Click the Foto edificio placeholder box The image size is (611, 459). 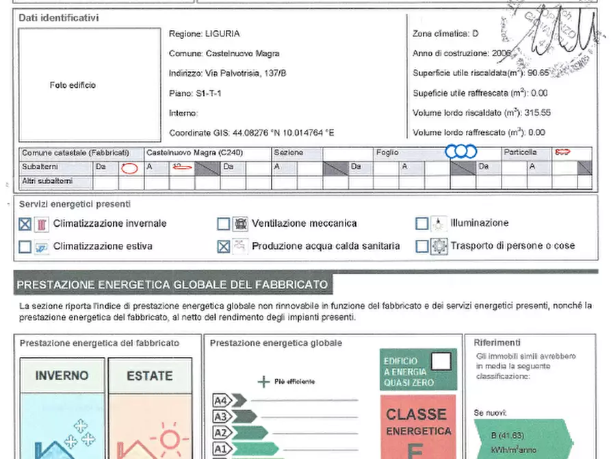pyautogui.click(x=73, y=86)
